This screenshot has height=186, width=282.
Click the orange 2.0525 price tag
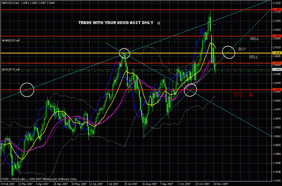277,63
